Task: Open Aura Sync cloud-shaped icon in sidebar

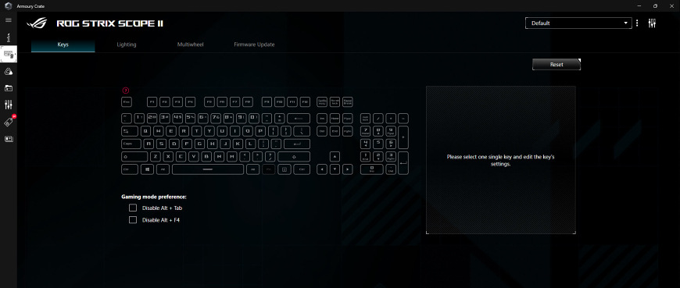Action: pyautogui.click(x=9, y=71)
